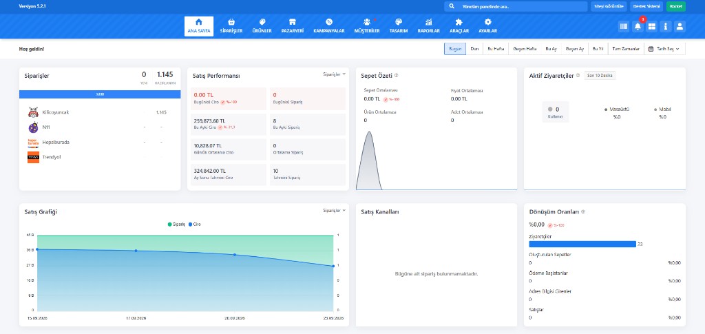Click the 0 Kullanıcı active visitor box
This screenshot has height=334, width=705.
pyautogui.click(x=556, y=112)
